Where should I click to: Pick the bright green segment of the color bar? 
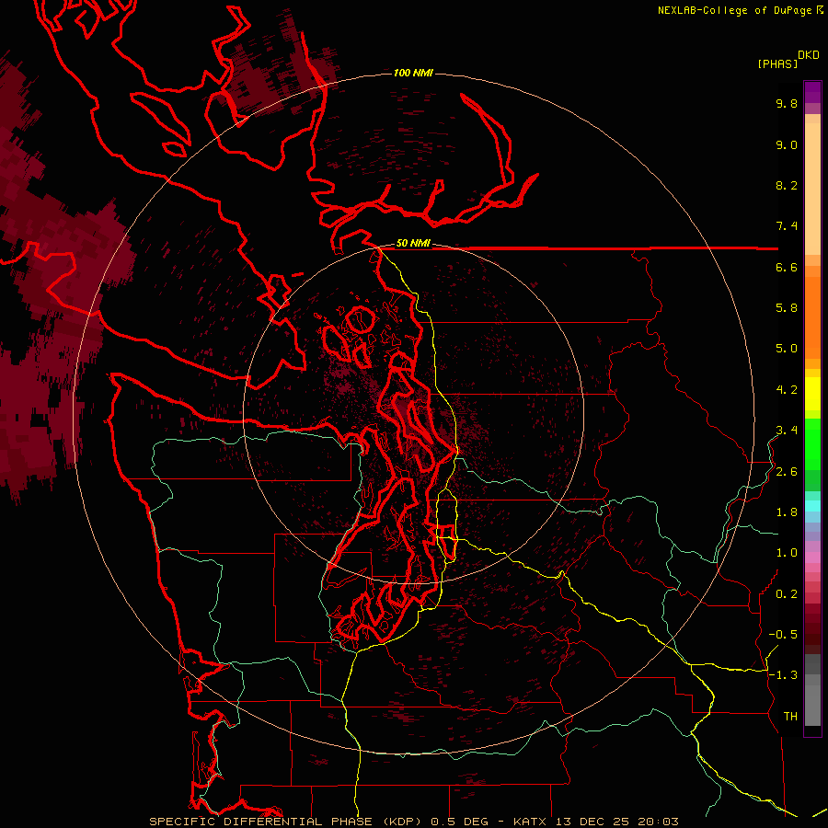(x=812, y=443)
